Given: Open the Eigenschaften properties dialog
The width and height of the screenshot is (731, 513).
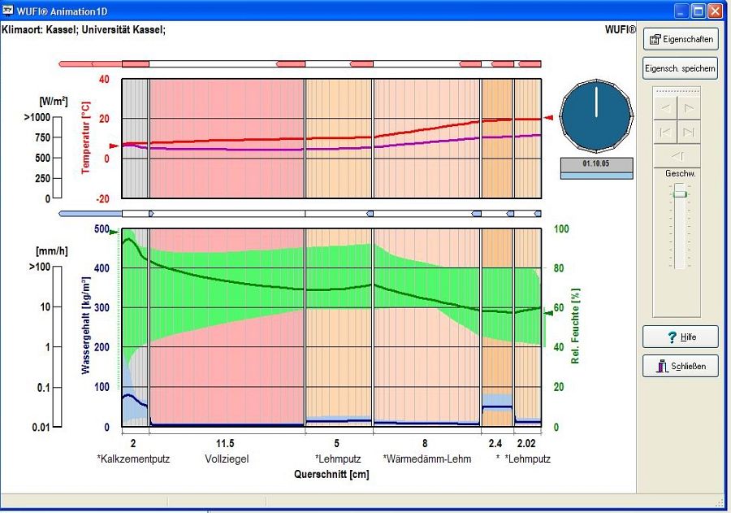Looking at the screenshot, I should point(680,39).
